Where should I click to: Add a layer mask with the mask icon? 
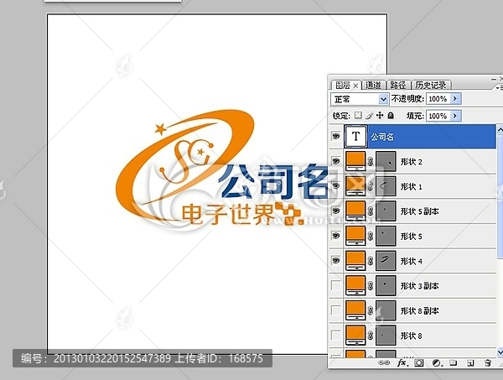click(x=418, y=362)
